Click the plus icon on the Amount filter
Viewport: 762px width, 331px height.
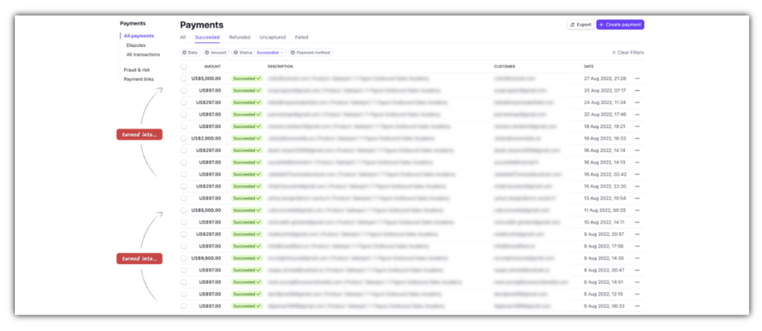point(207,53)
